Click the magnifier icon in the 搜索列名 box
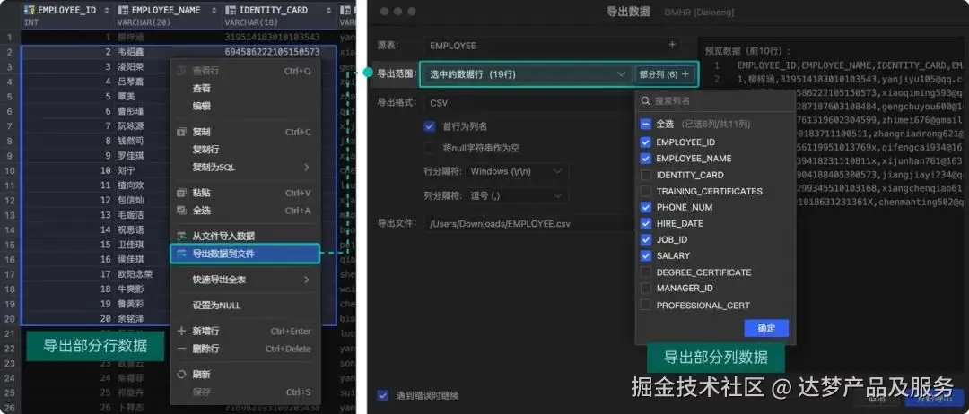 pyautogui.click(x=646, y=100)
